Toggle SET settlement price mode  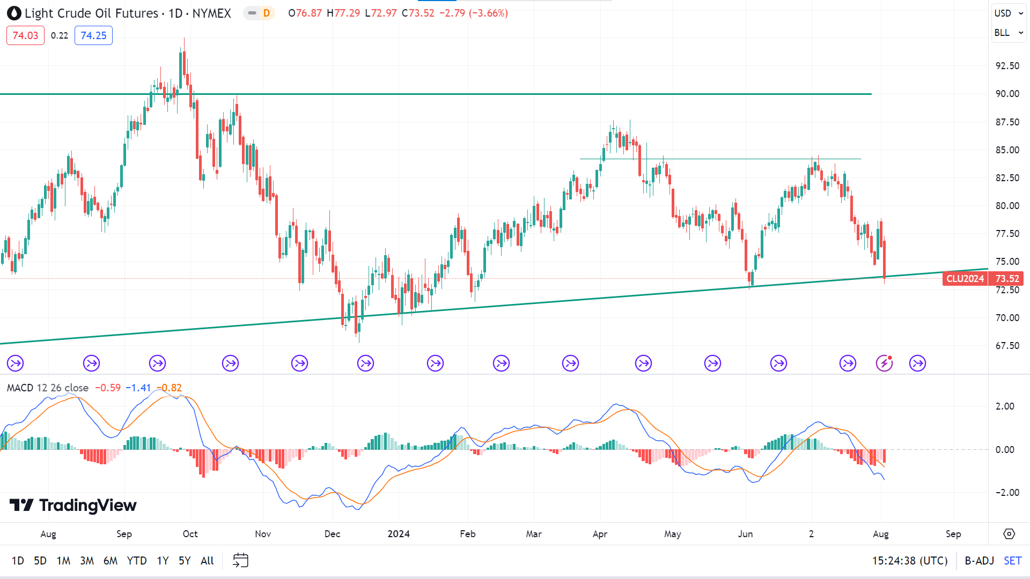pyautogui.click(x=1012, y=560)
